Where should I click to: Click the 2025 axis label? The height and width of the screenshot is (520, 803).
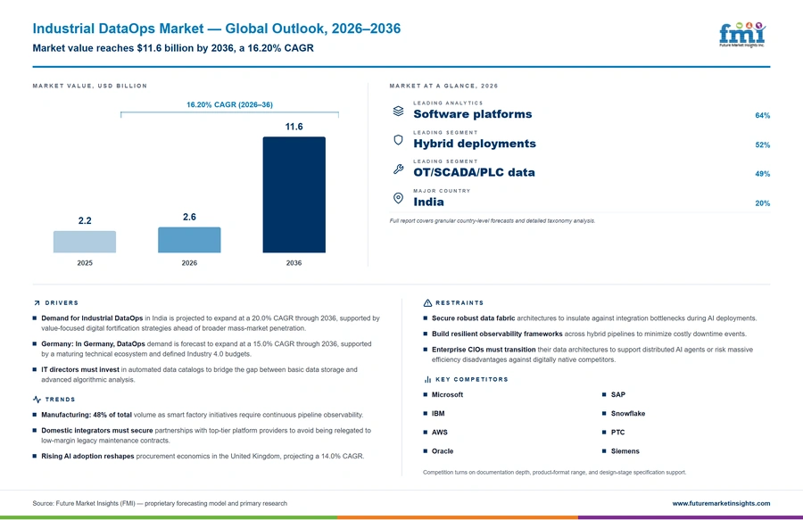[85, 262]
